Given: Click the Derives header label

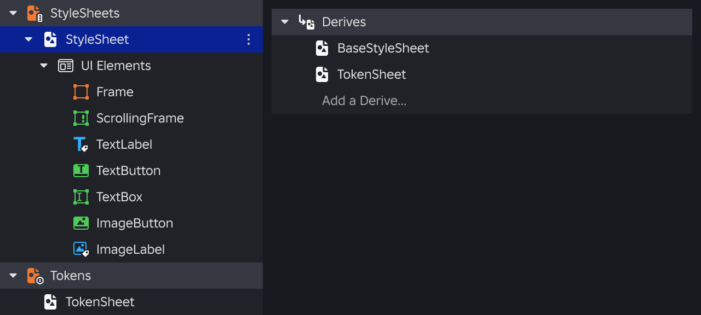Looking at the screenshot, I should coord(344,22).
